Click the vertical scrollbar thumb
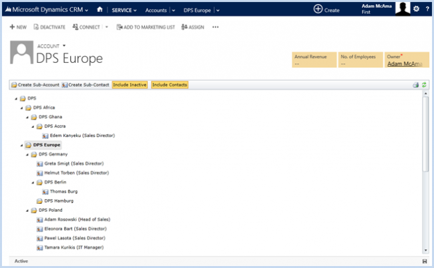Viewport: 434px width, 268px height. [426, 134]
